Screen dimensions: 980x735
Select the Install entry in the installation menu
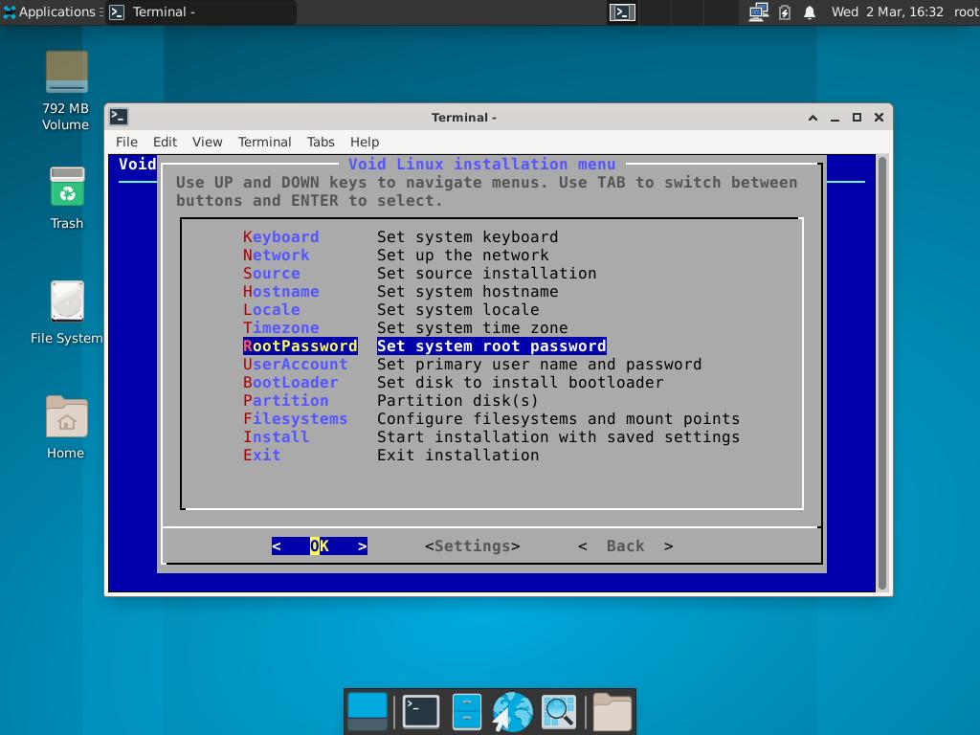[x=491, y=436]
